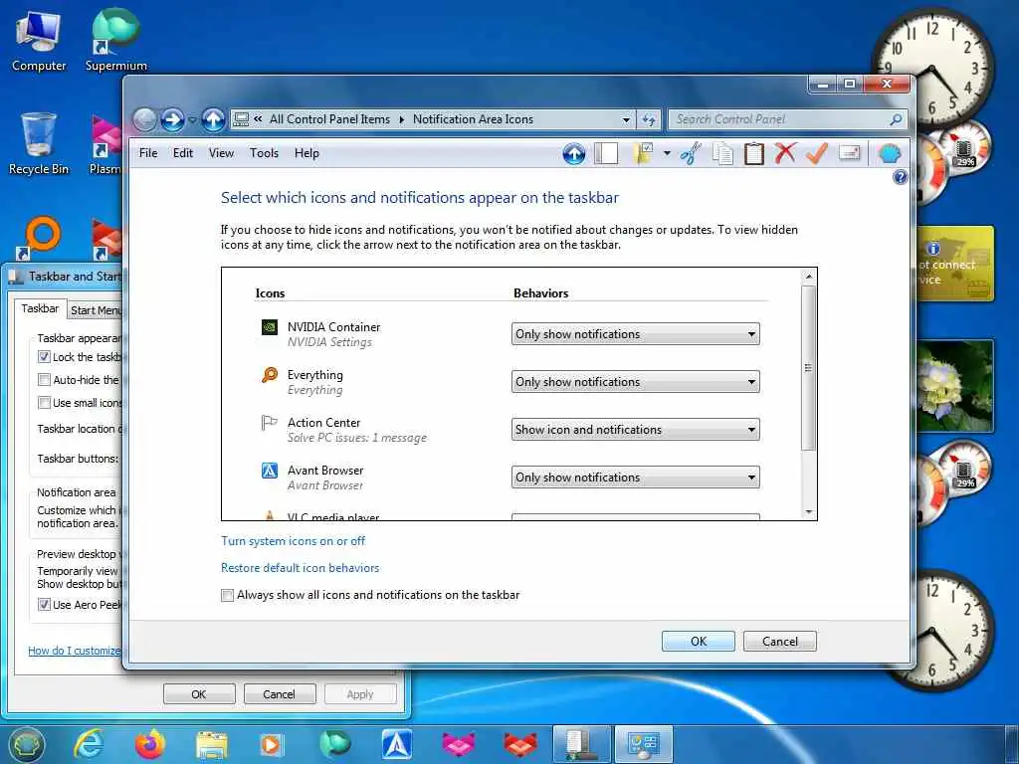Click Turn system icons on or off

pyautogui.click(x=294, y=541)
